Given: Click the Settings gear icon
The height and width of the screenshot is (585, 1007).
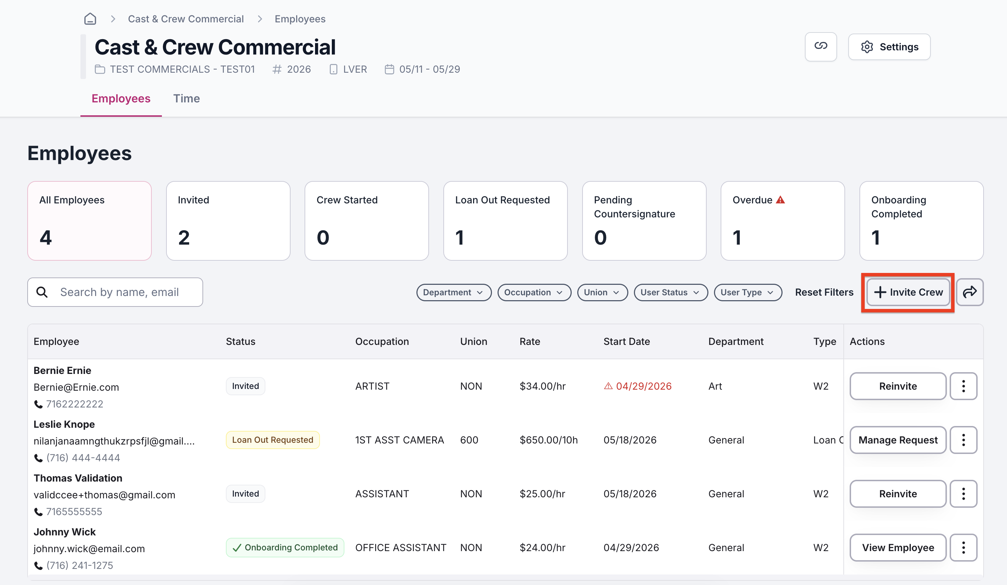Looking at the screenshot, I should (x=867, y=47).
